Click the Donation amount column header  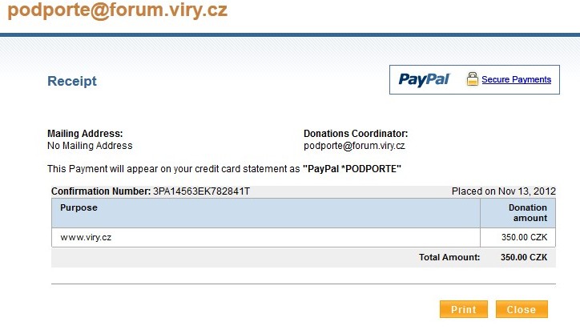(528, 212)
